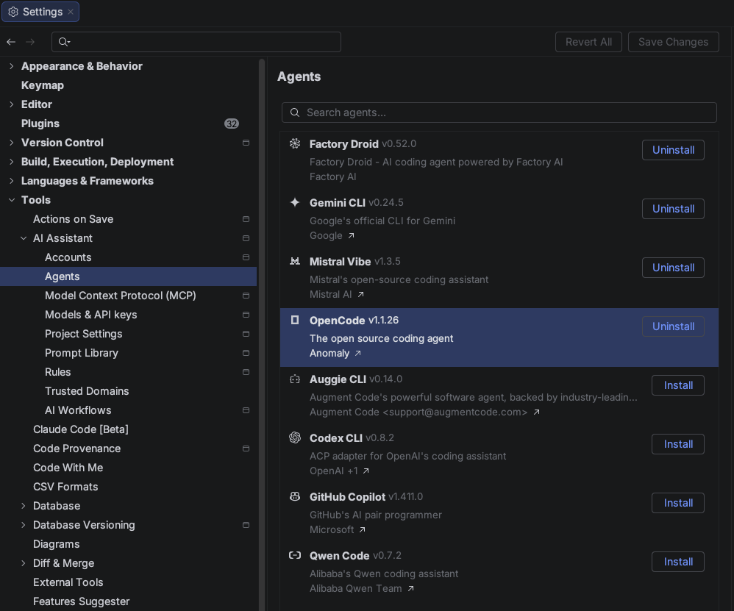This screenshot has height=611, width=734.
Task: Expand the Database settings node
Action: [x=24, y=506]
